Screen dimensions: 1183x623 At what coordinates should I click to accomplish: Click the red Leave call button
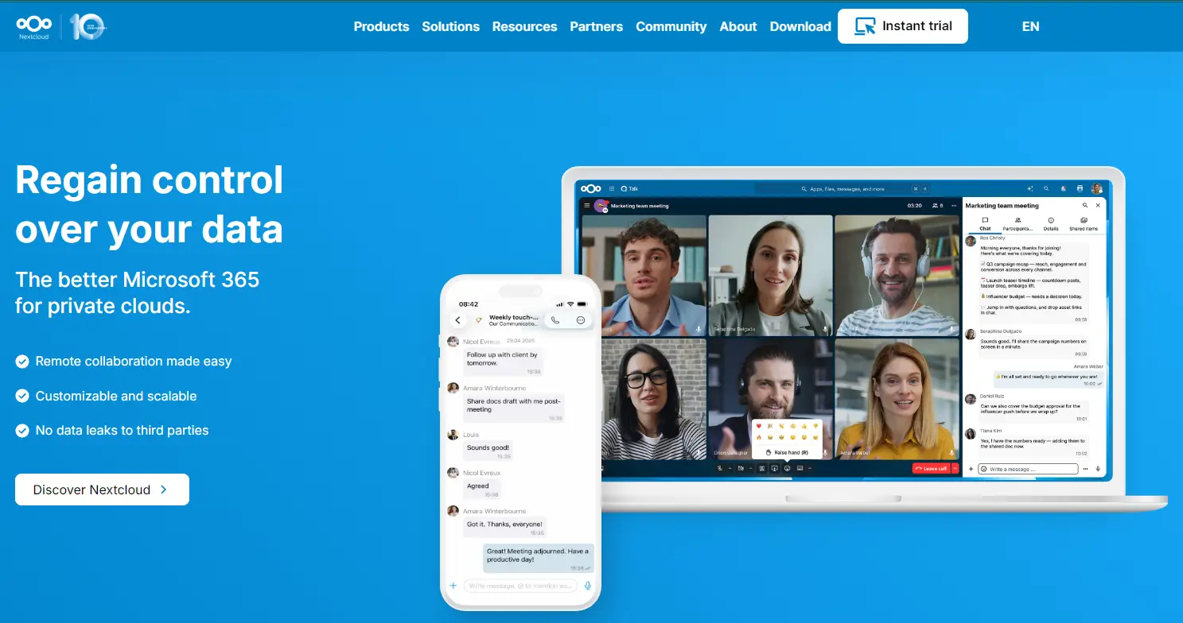click(931, 469)
